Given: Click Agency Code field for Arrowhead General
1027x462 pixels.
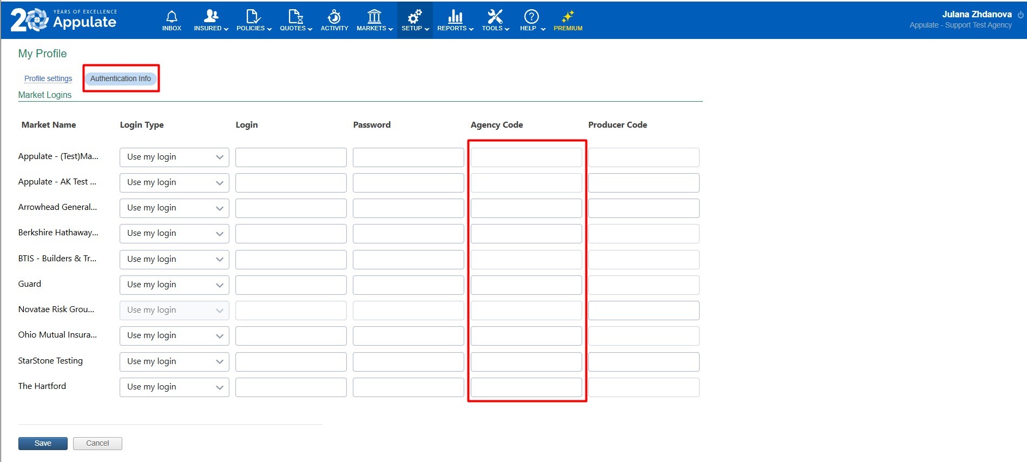Looking at the screenshot, I should (x=526, y=208).
